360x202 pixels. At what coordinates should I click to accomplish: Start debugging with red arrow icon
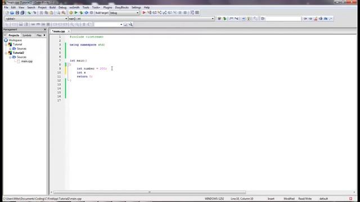144,12
